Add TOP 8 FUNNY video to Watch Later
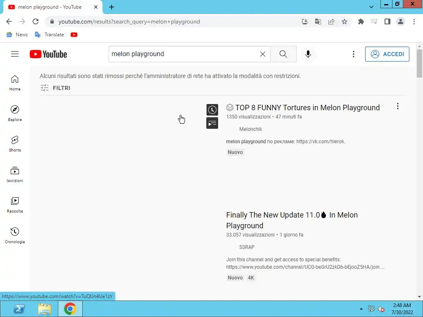Image resolution: width=423 pixels, height=317 pixels. [x=212, y=110]
